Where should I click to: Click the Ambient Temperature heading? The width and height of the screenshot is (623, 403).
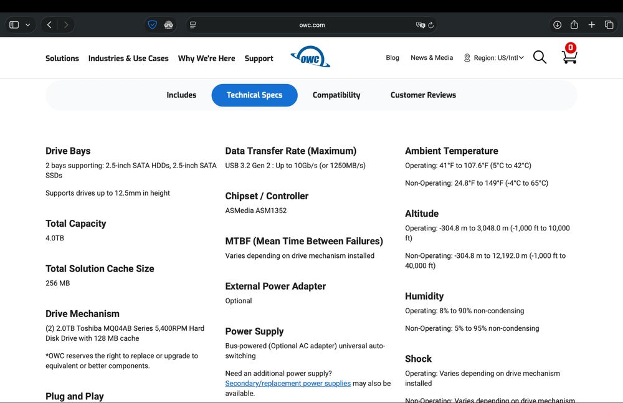point(451,151)
